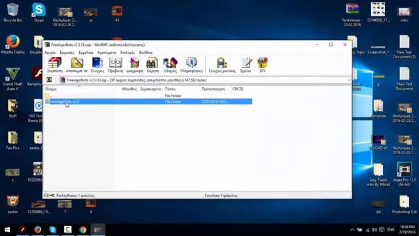Open the TankViewer archive on desktop
The height and width of the screenshot is (236, 419).
click(x=352, y=14)
